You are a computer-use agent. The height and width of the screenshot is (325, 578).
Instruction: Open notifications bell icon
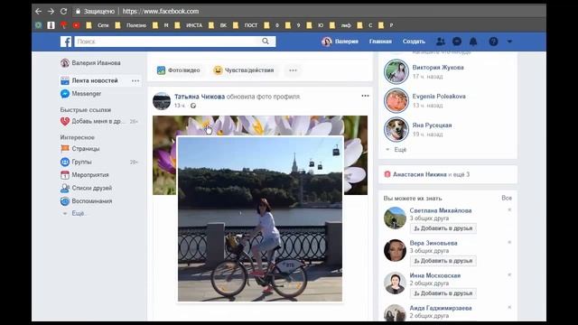coord(473,42)
